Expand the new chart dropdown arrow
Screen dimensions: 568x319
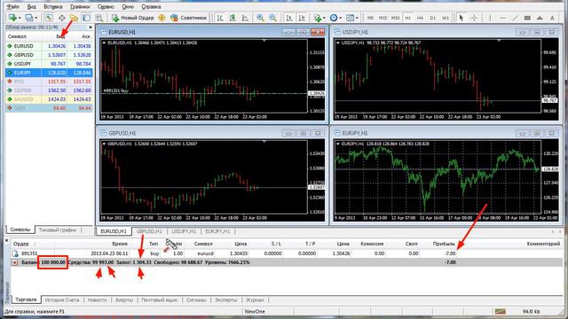point(20,18)
